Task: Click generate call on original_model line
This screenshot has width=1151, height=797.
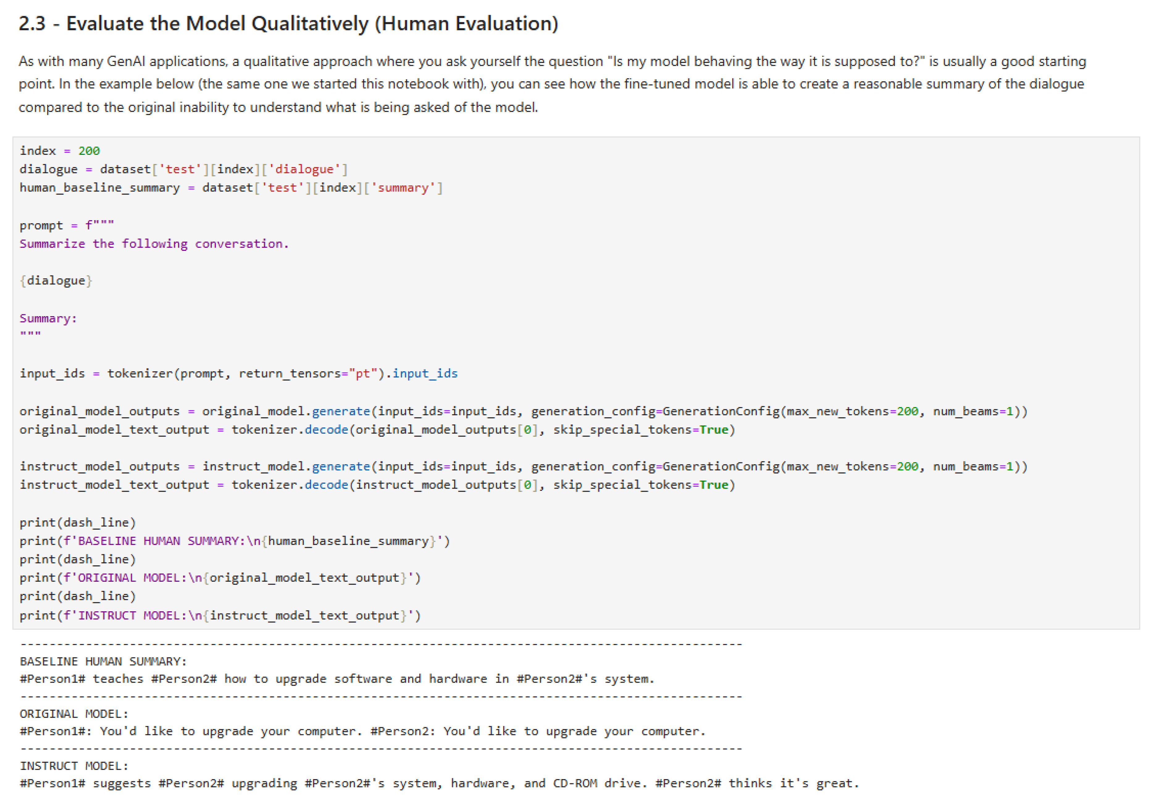Action: click(x=341, y=411)
